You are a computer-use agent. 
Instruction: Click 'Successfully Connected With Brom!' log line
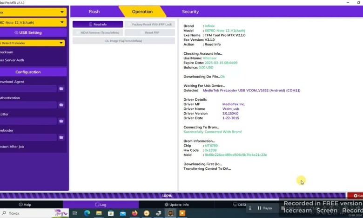click(x=213, y=132)
